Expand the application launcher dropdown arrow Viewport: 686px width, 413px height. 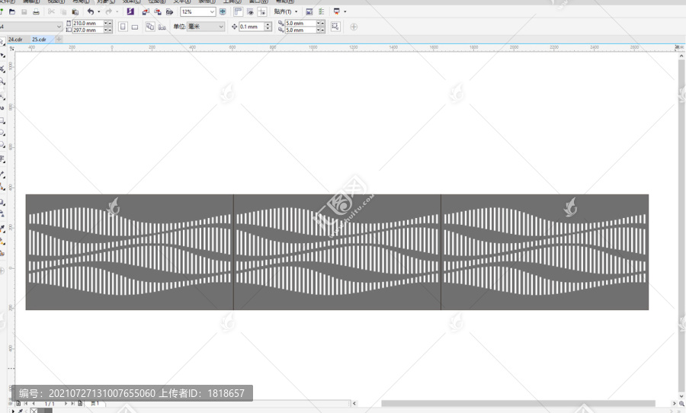click(x=345, y=12)
